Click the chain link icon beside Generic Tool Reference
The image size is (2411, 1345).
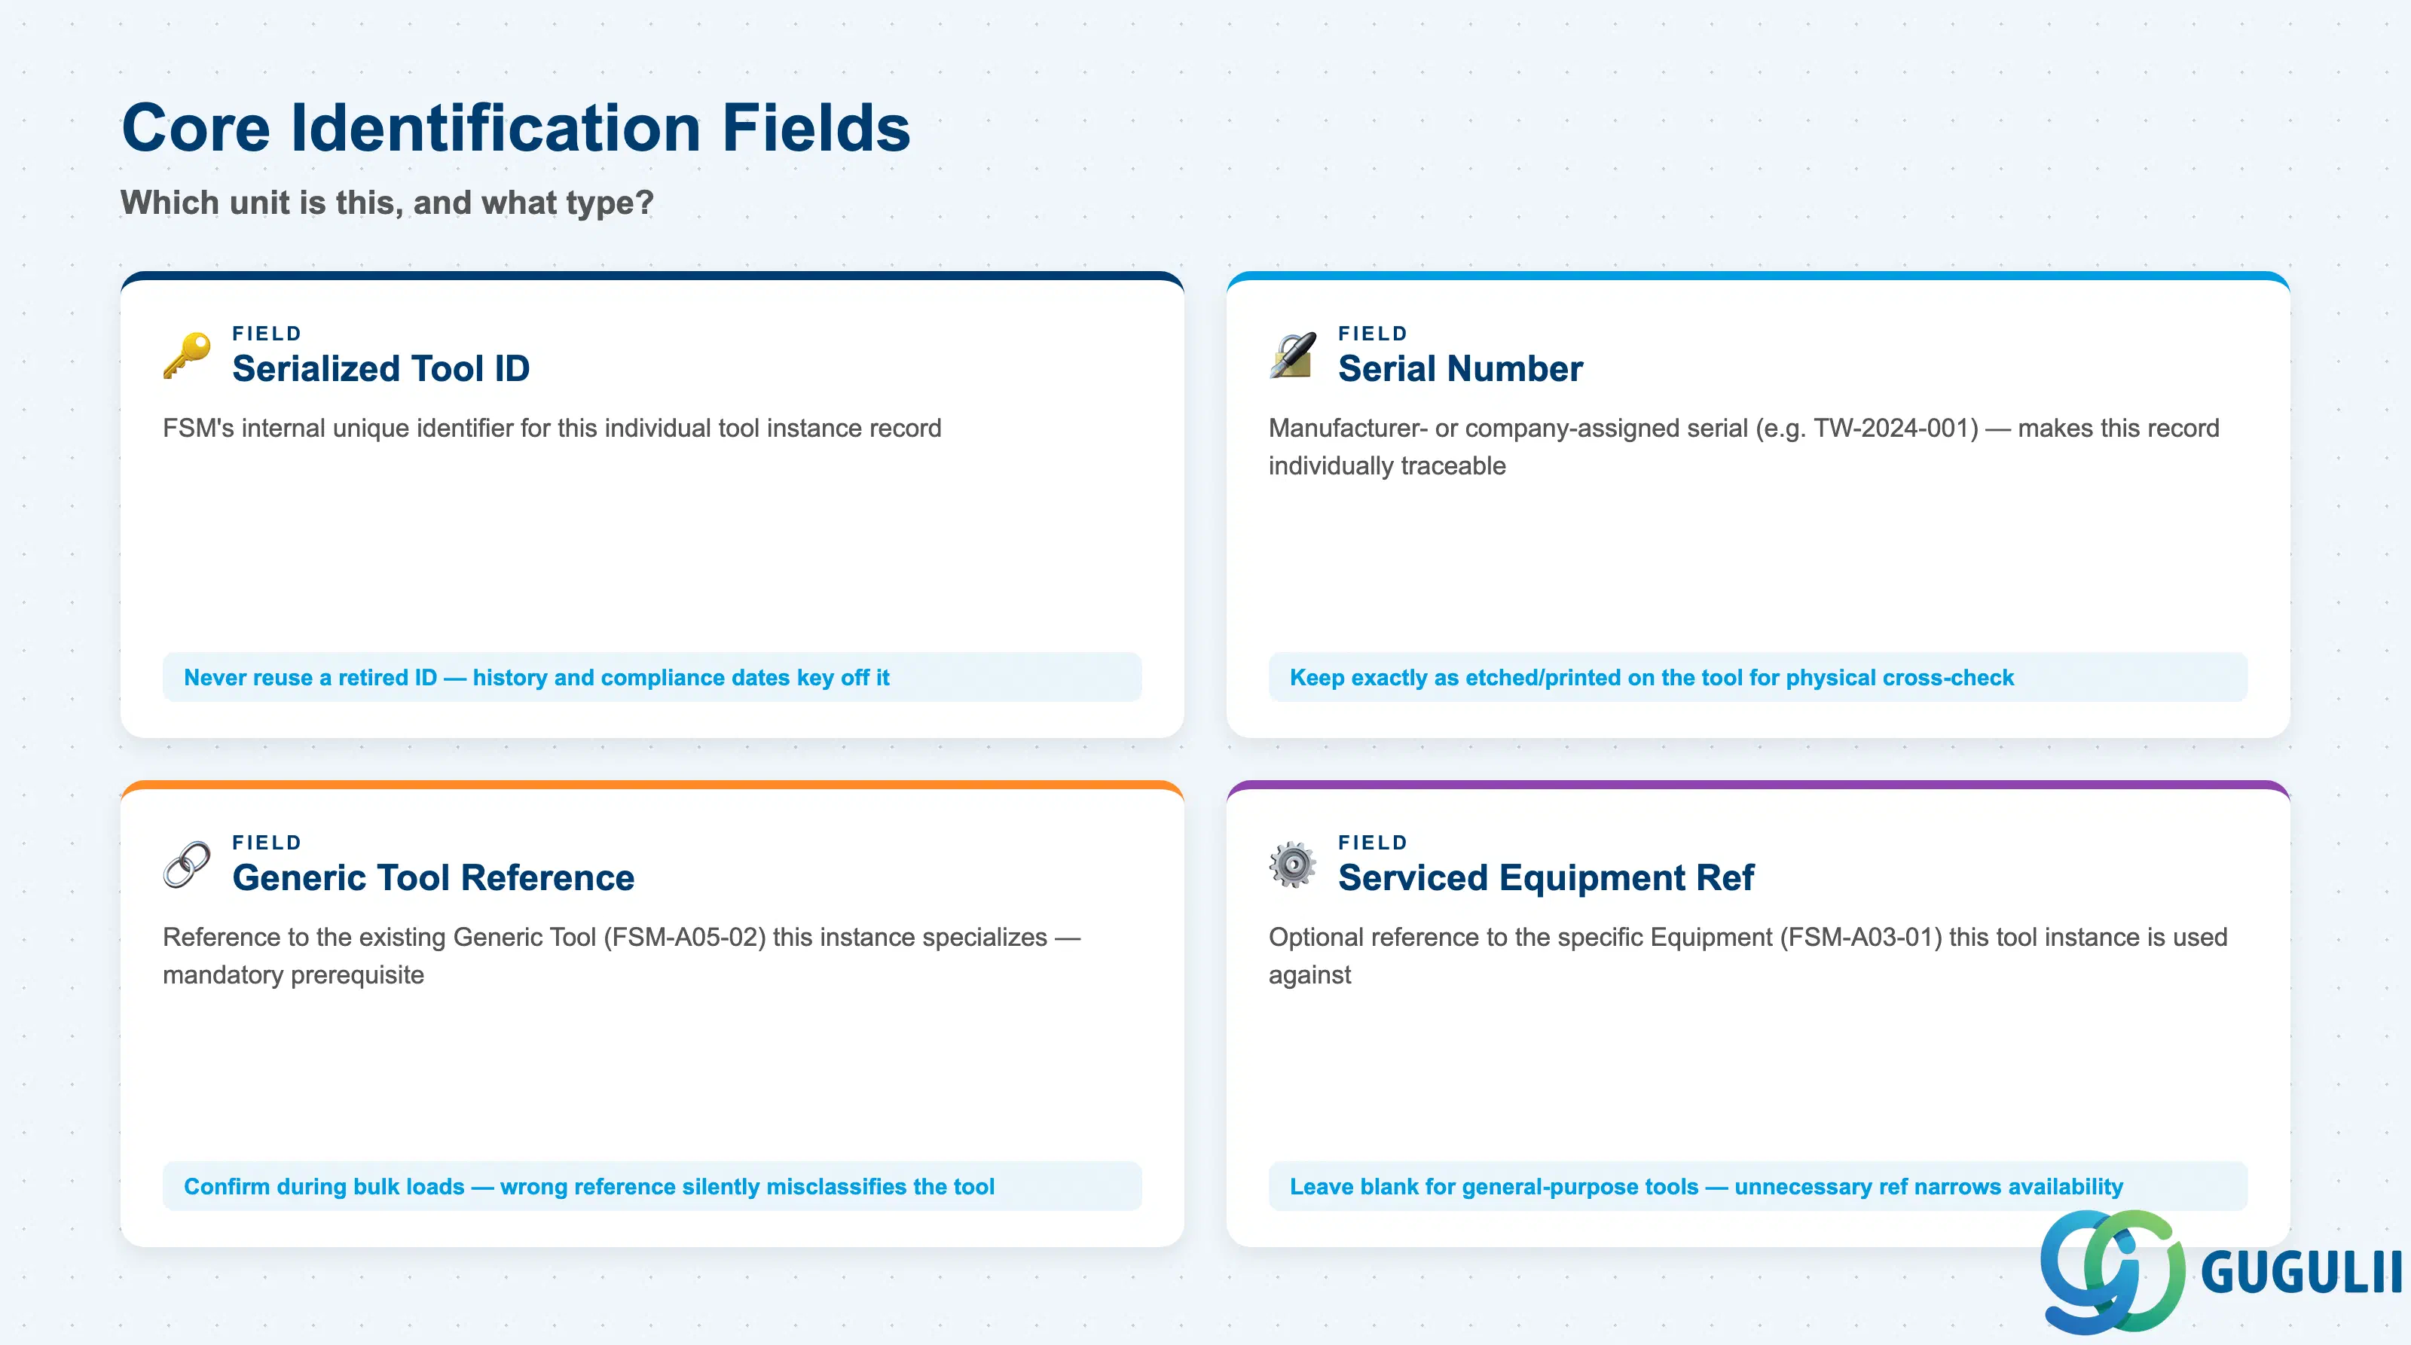click(x=187, y=865)
